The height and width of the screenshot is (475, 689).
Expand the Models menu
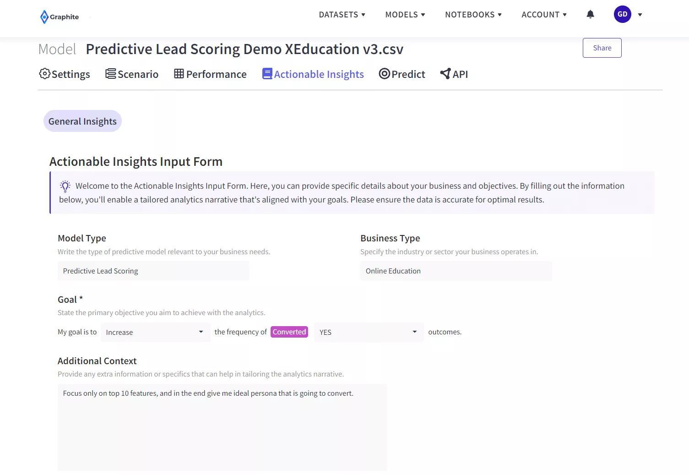pyautogui.click(x=405, y=15)
